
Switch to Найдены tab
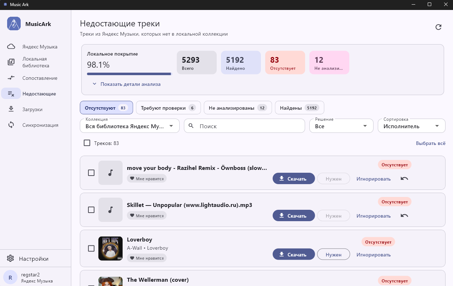click(x=299, y=108)
